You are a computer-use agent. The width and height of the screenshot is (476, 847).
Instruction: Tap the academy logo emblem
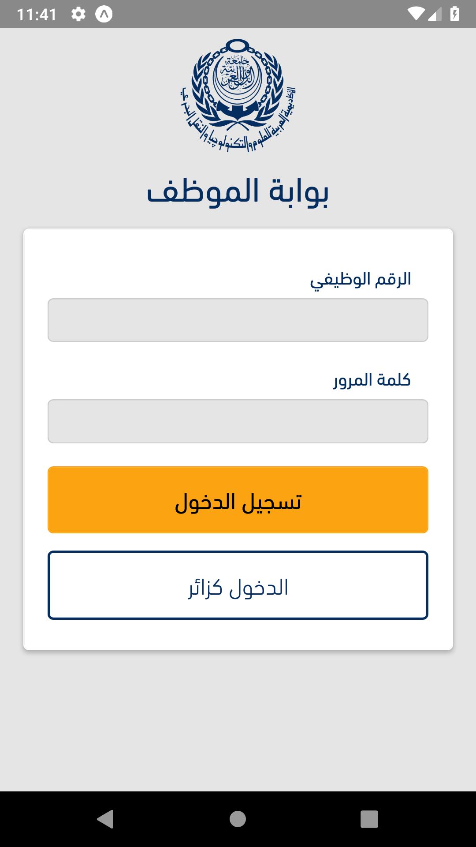click(238, 95)
